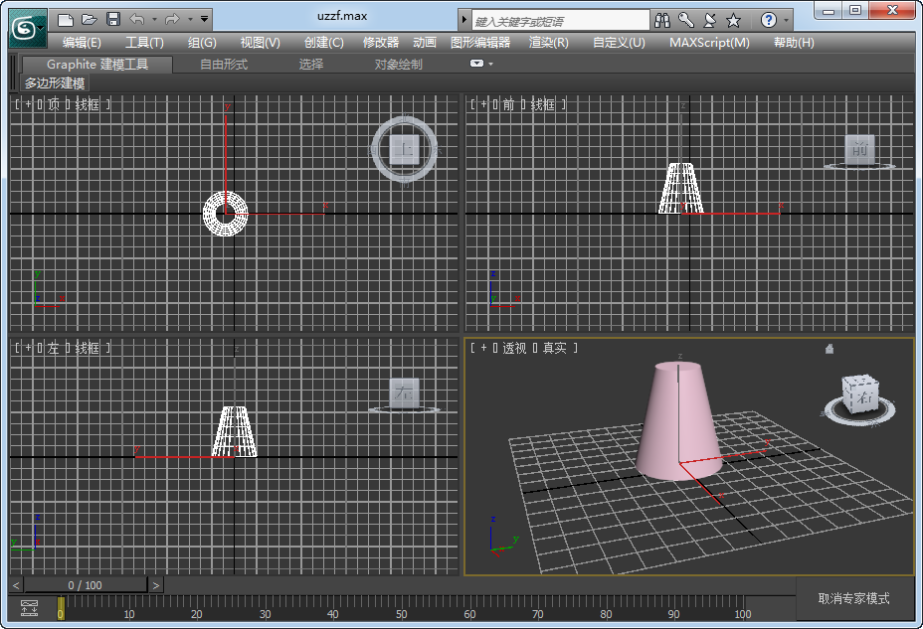Screen dimensions: 923x629
Task: Click the perspective viewport ViewCube
Action: click(x=860, y=393)
